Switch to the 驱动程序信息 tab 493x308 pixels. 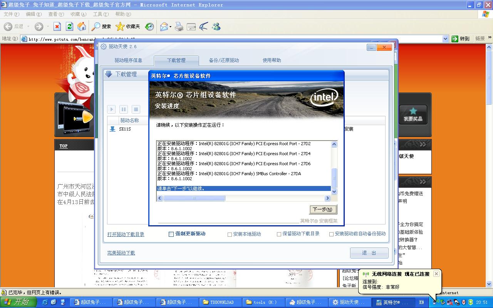[x=128, y=60]
